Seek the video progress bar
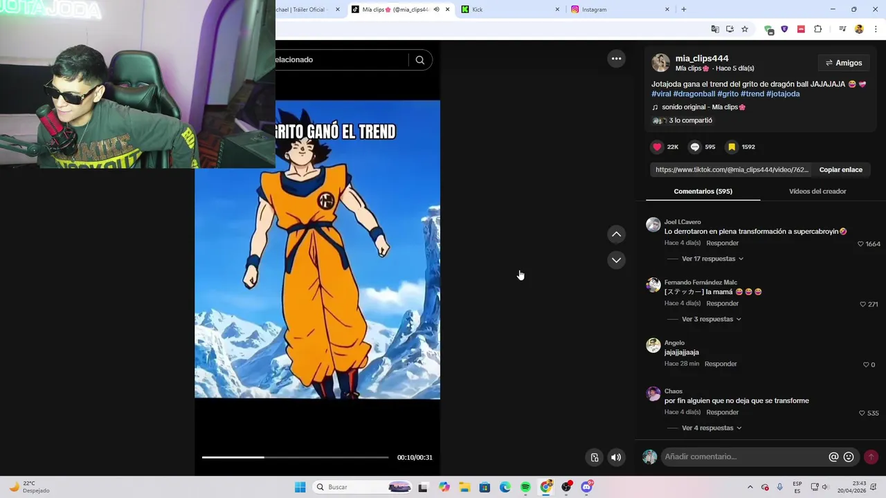Viewport: 886px width, 498px height. coord(295,457)
